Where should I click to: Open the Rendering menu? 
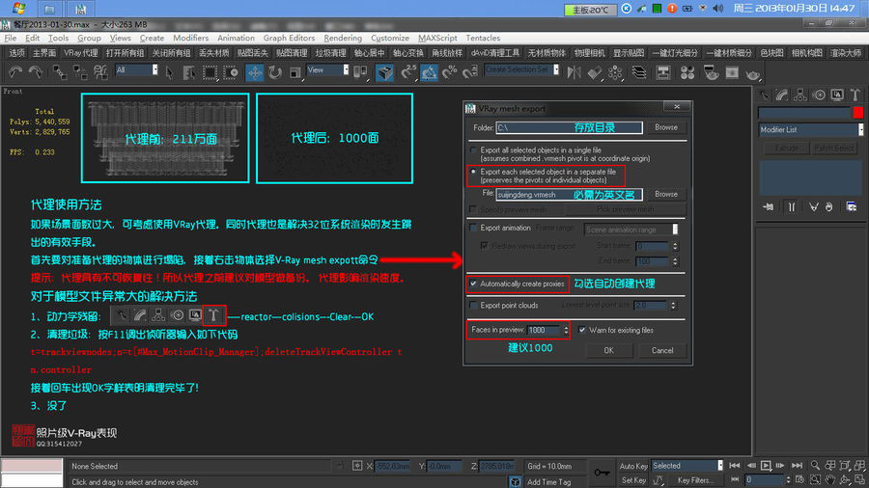(343, 38)
